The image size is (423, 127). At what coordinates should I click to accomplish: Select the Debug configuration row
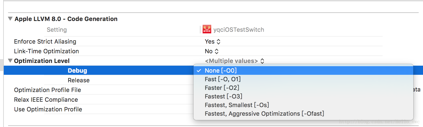[x=77, y=70]
